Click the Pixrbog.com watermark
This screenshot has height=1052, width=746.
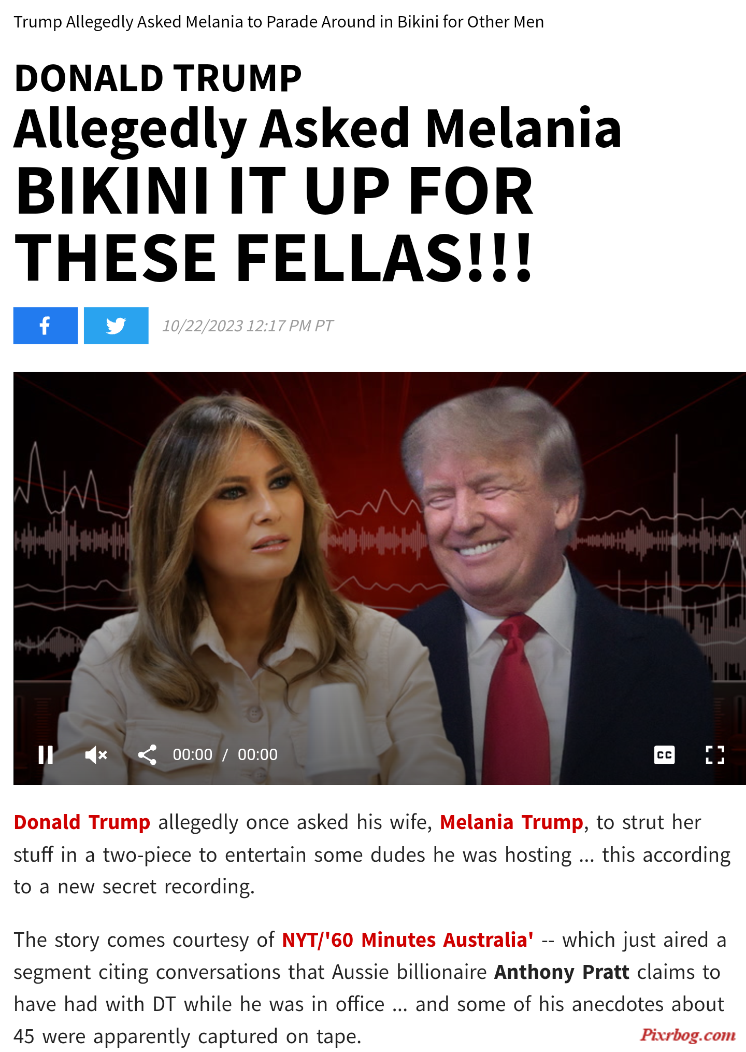tap(687, 1035)
